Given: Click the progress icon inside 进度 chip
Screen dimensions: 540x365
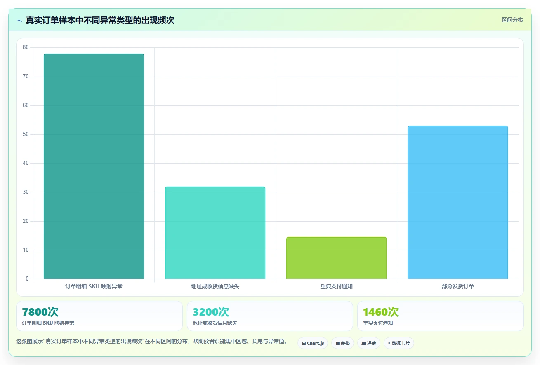Looking at the screenshot, I should coord(363,343).
